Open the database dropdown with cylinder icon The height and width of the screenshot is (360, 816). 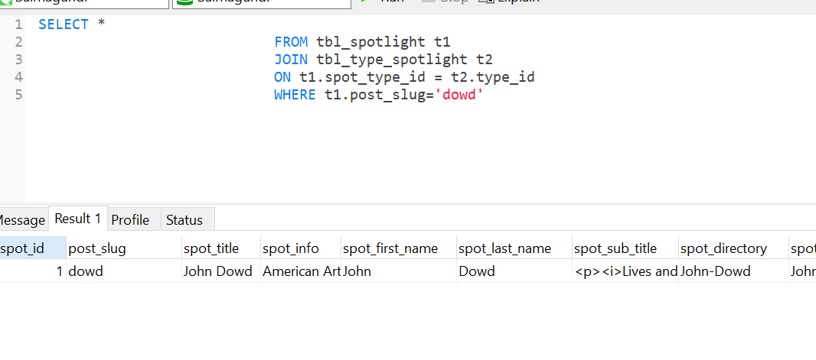click(262, 2)
